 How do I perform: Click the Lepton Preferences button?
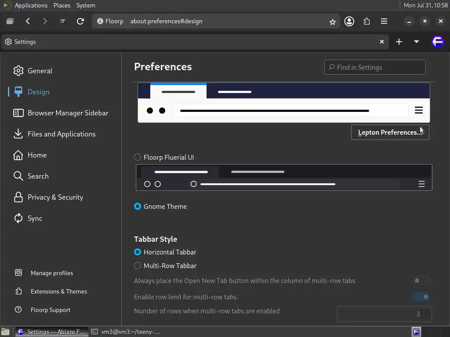(390, 132)
